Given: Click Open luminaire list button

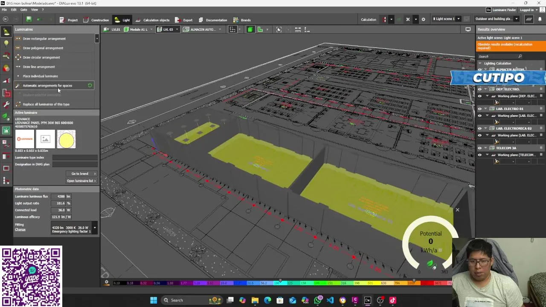Looking at the screenshot, I should (x=81, y=181).
